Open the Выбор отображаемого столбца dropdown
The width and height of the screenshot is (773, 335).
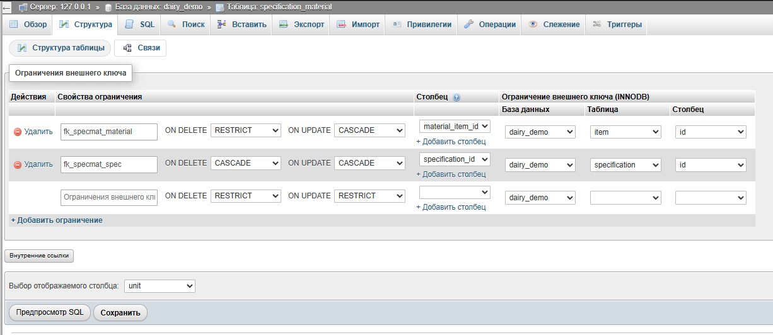[160, 286]
